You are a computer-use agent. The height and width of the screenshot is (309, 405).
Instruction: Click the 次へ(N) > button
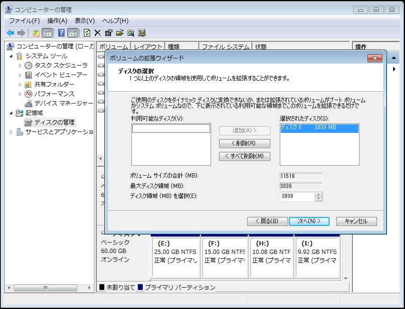tap(309, 221)
